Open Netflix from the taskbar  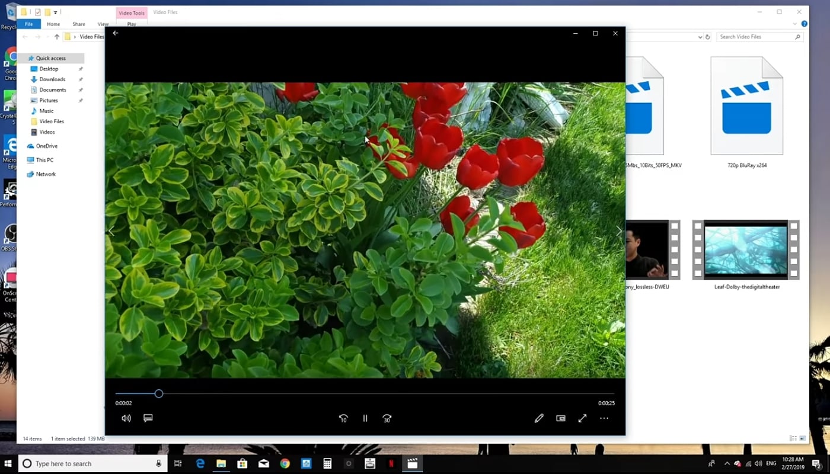click(x=391, y=463)
